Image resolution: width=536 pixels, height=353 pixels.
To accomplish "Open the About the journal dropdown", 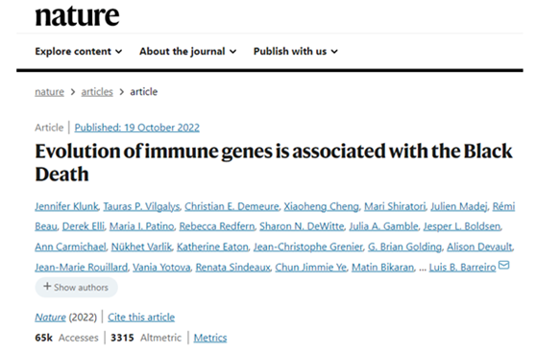I will click(x=187, y=51).
